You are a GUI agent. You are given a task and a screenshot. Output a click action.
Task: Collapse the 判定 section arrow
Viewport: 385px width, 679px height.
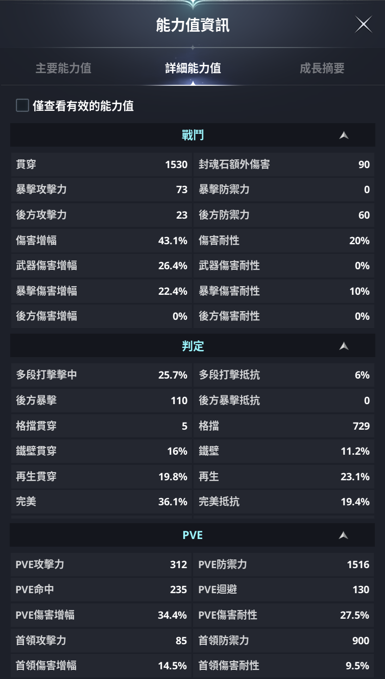(344, 346)
